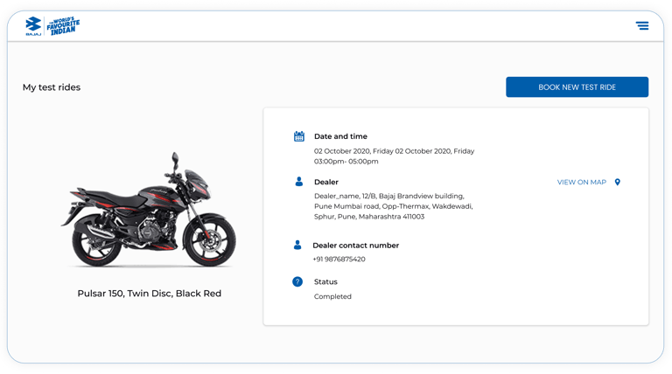672x374 pixels.
Task: Click the question mark Status icon
Action: (x=297, y=281)
